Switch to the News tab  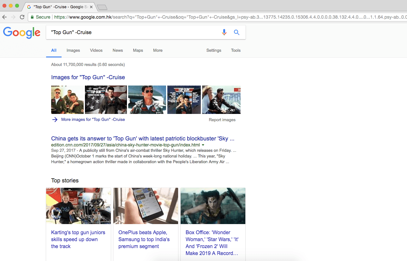click(118, 50)
